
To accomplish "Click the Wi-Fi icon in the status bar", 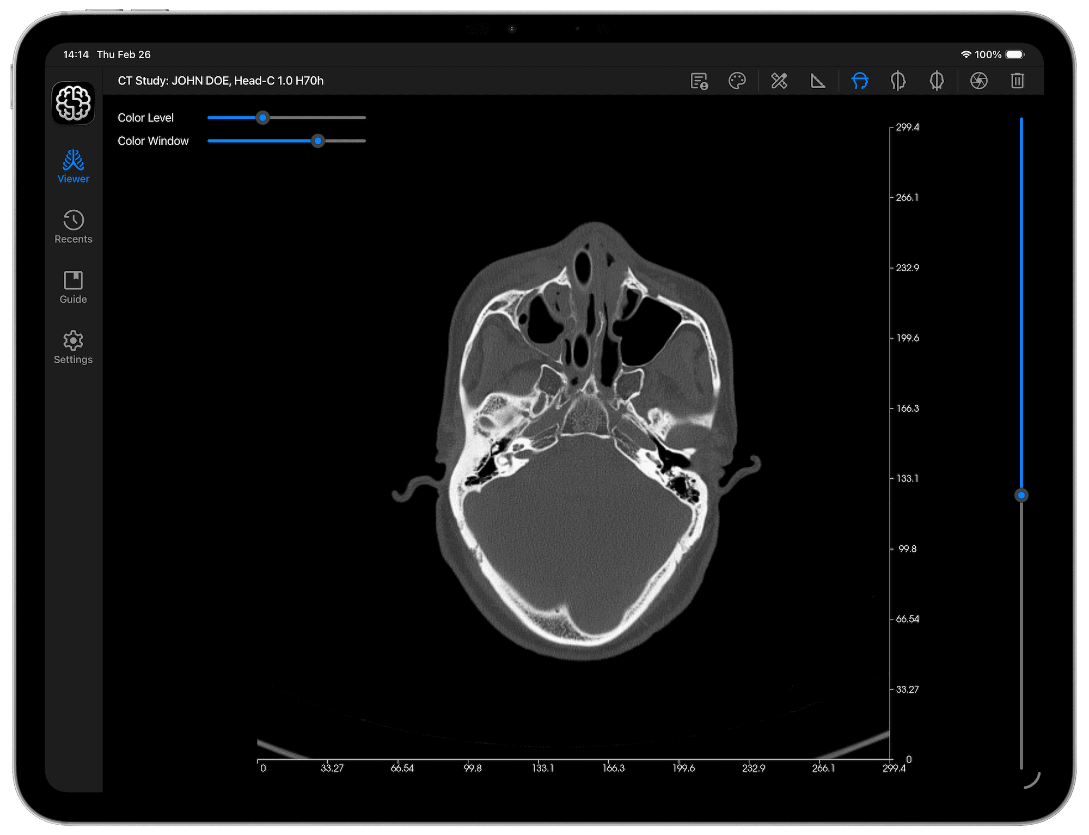I will [x=966, y=54].
